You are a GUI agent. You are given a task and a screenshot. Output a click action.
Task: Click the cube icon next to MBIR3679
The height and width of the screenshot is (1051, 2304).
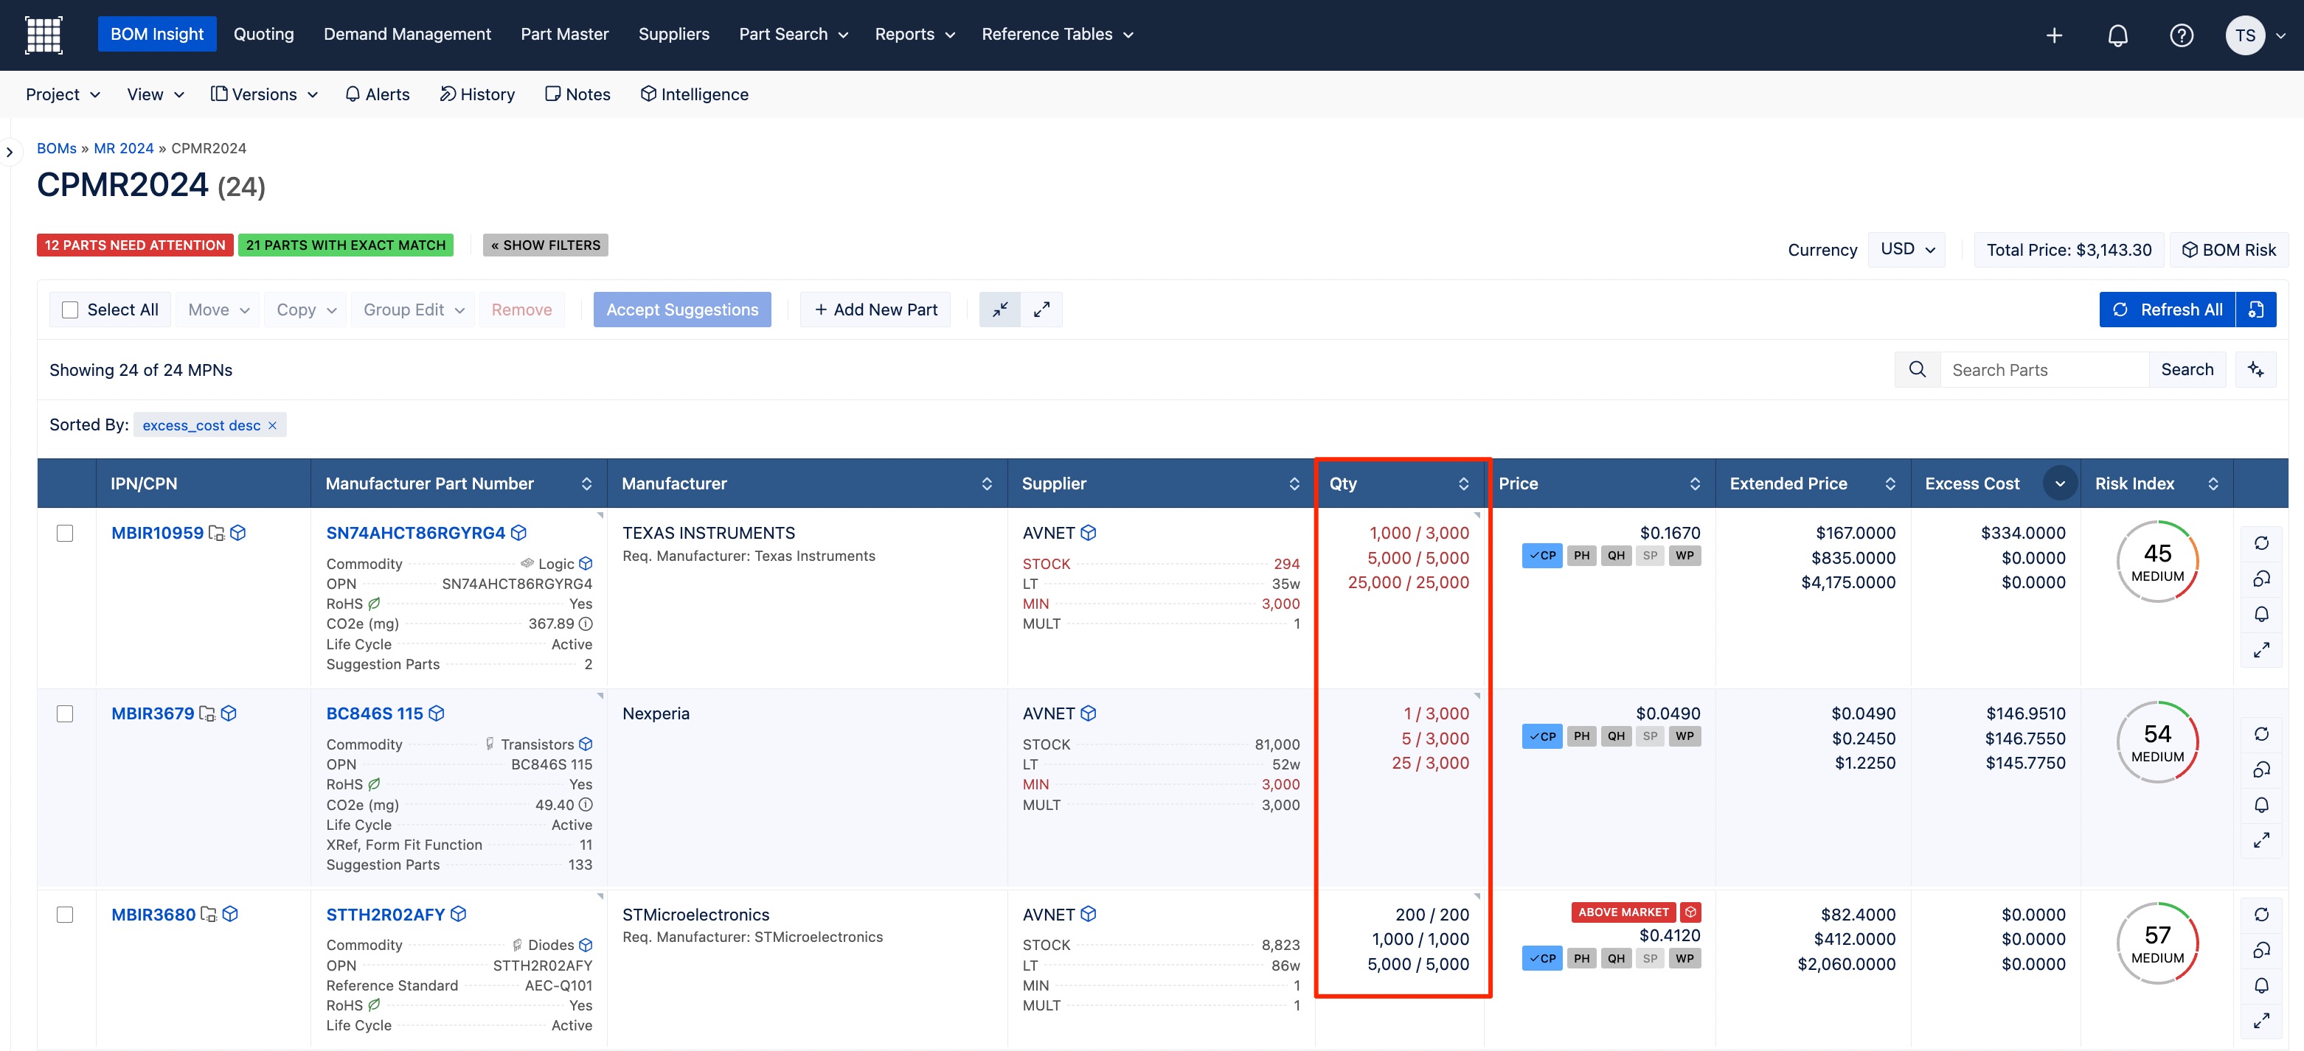pyautogui.click(x=229, y=713)
